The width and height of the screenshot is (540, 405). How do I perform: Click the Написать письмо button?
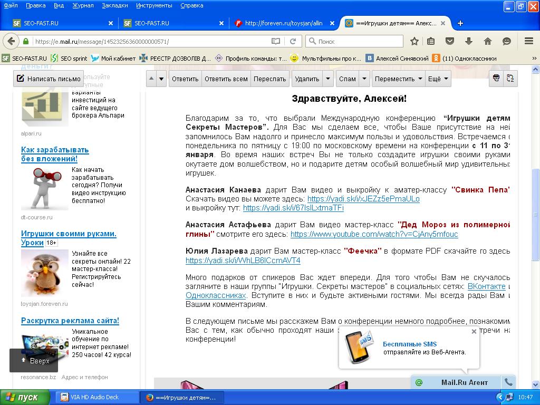coord(49,79)
